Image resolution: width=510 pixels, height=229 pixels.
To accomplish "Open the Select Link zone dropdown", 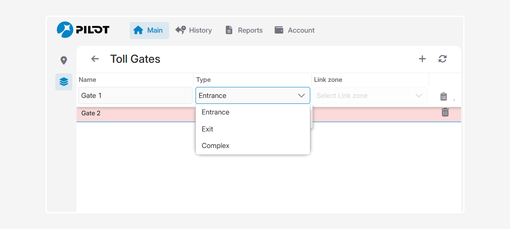I will click(x=369, y=95).
